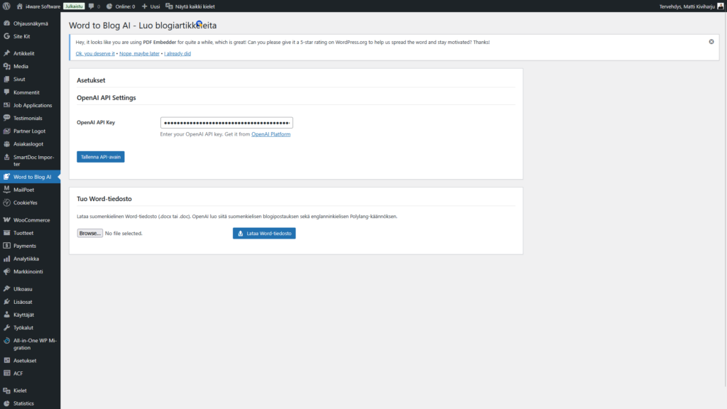Click the Media library icon in sidebar
The width and height of the screenshot is (727, 409).
tap(6, 66)
